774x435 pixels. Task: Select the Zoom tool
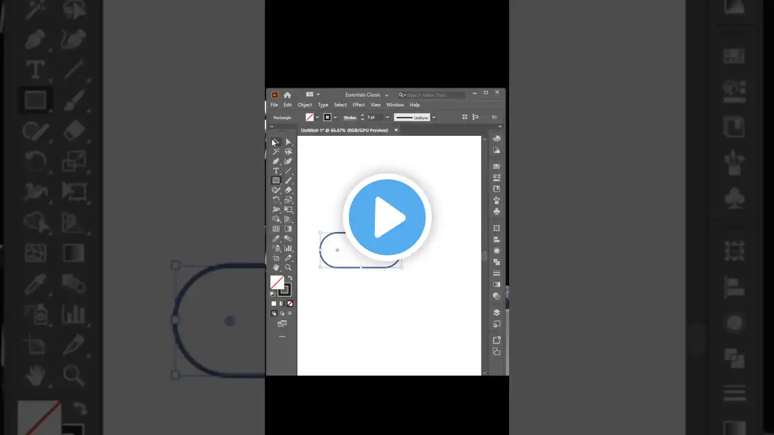coord(288,268)
